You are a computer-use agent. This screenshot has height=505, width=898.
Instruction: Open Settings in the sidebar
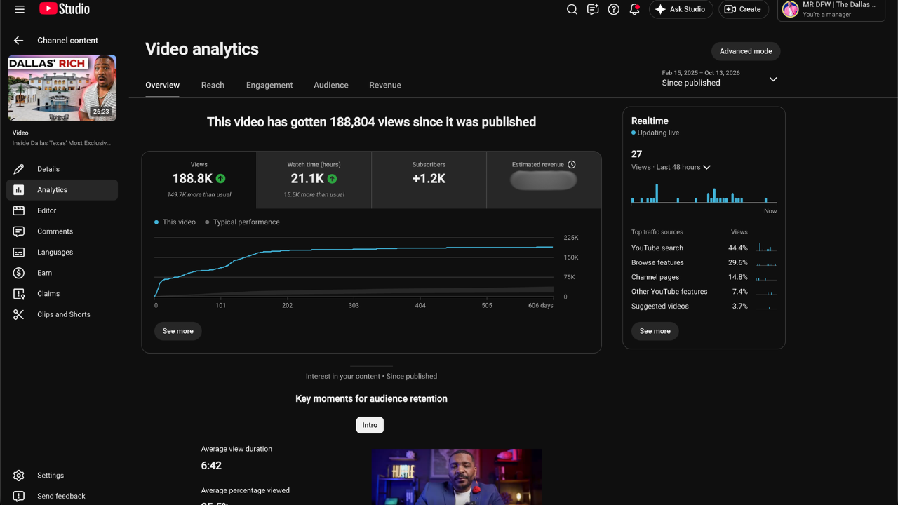click(x=62, y=476)
